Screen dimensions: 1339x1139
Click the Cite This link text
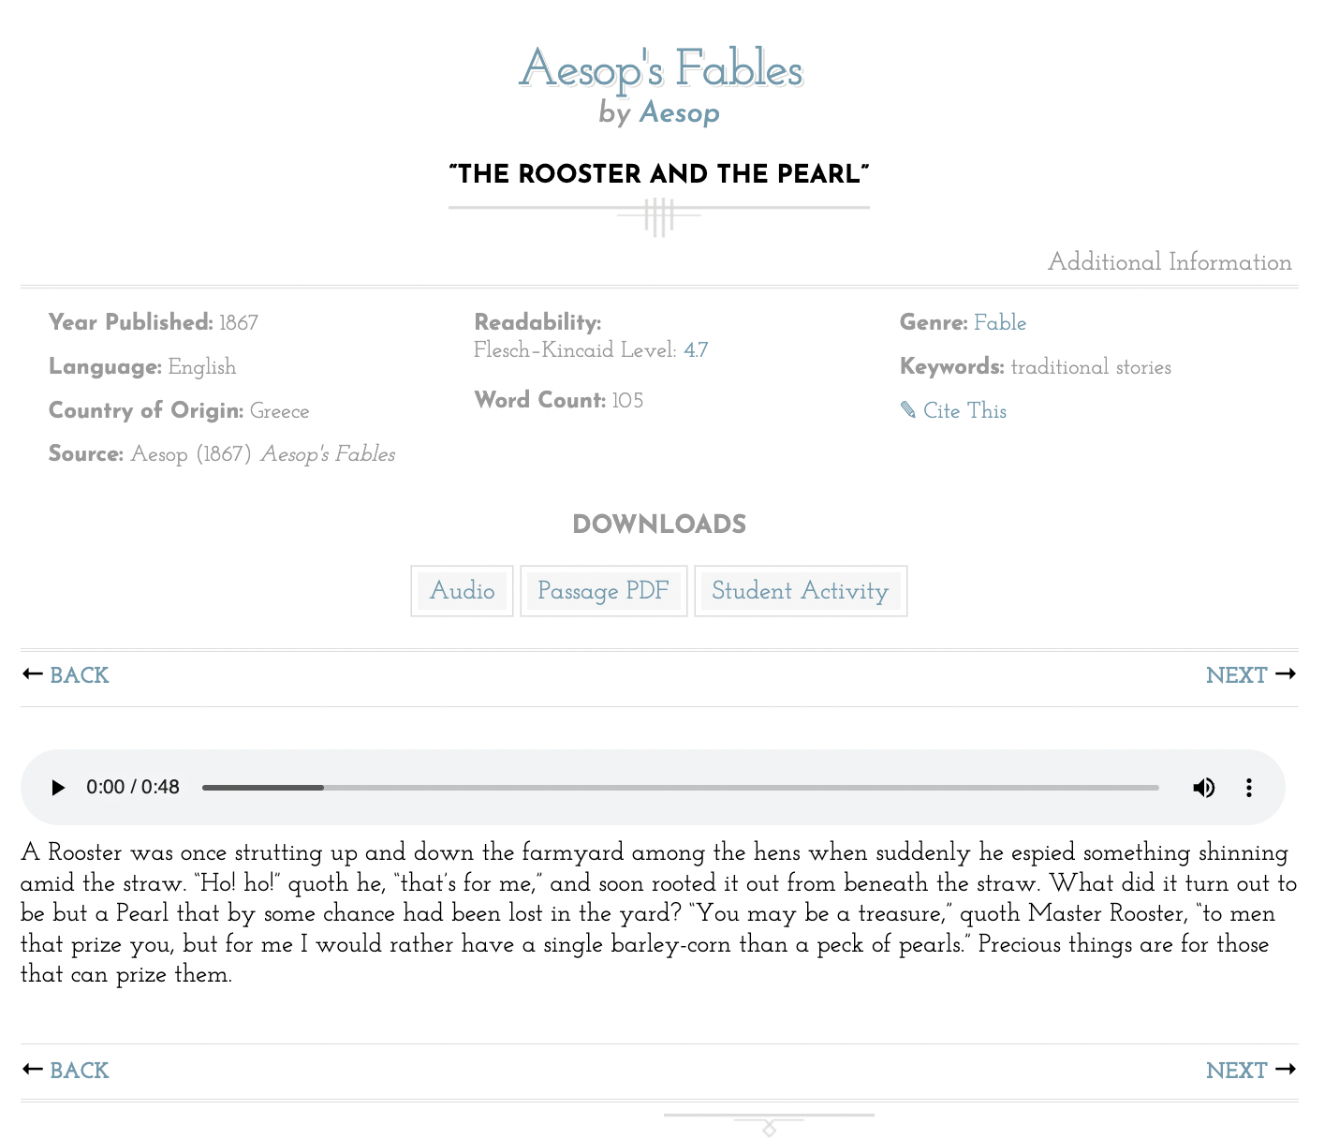click(964, 411)
